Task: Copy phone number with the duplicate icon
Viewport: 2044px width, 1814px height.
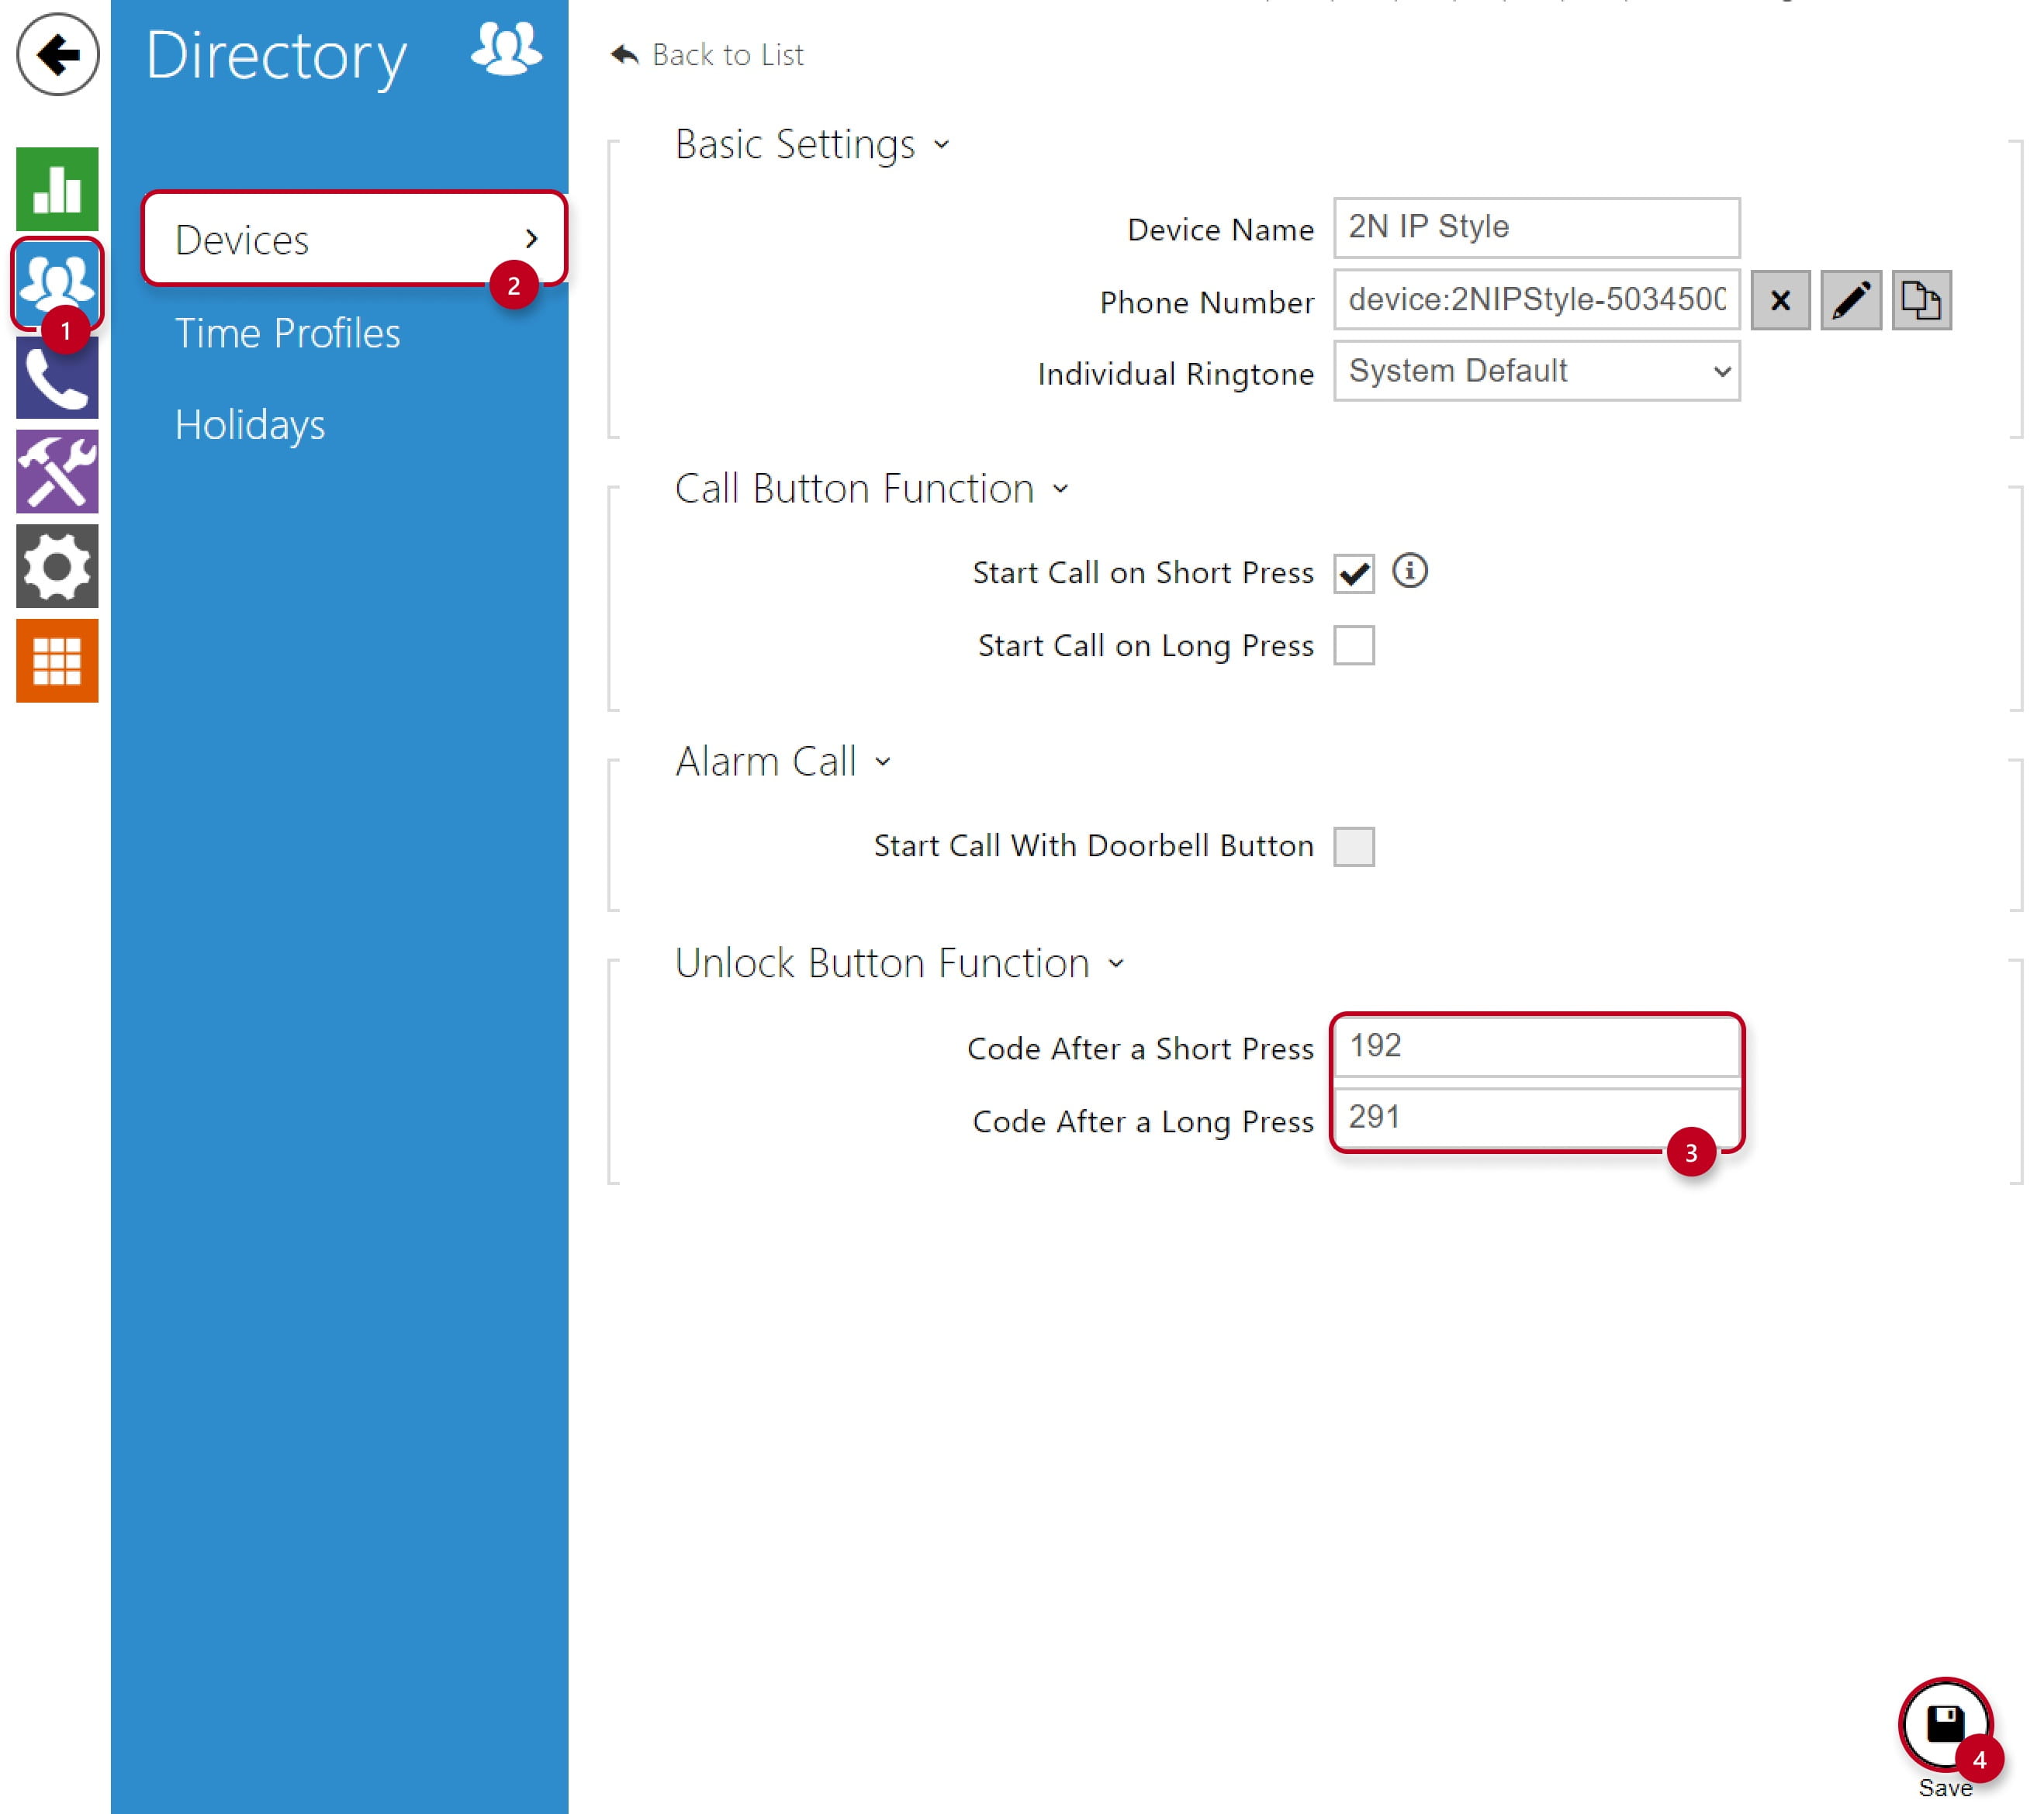Action: (1921, 300)
